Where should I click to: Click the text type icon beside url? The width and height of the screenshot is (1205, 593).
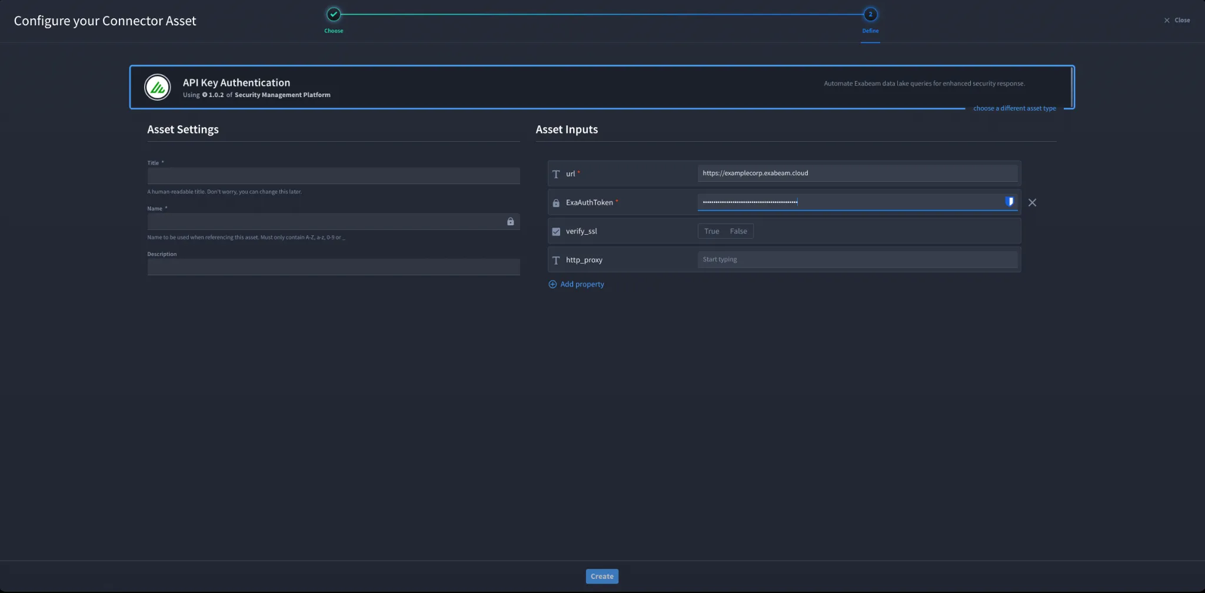(x=556, y=174)
